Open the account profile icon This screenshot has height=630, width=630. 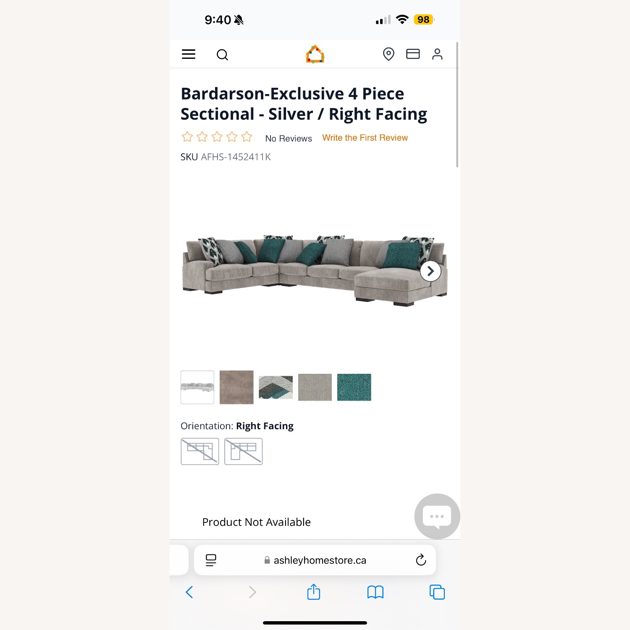[437, 54]
